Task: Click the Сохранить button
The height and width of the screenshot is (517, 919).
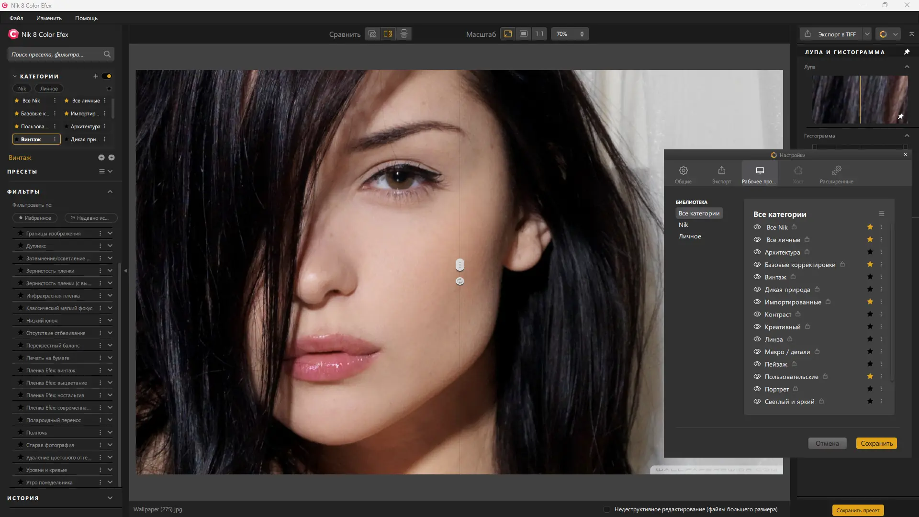Action: (x=876, y=443)
